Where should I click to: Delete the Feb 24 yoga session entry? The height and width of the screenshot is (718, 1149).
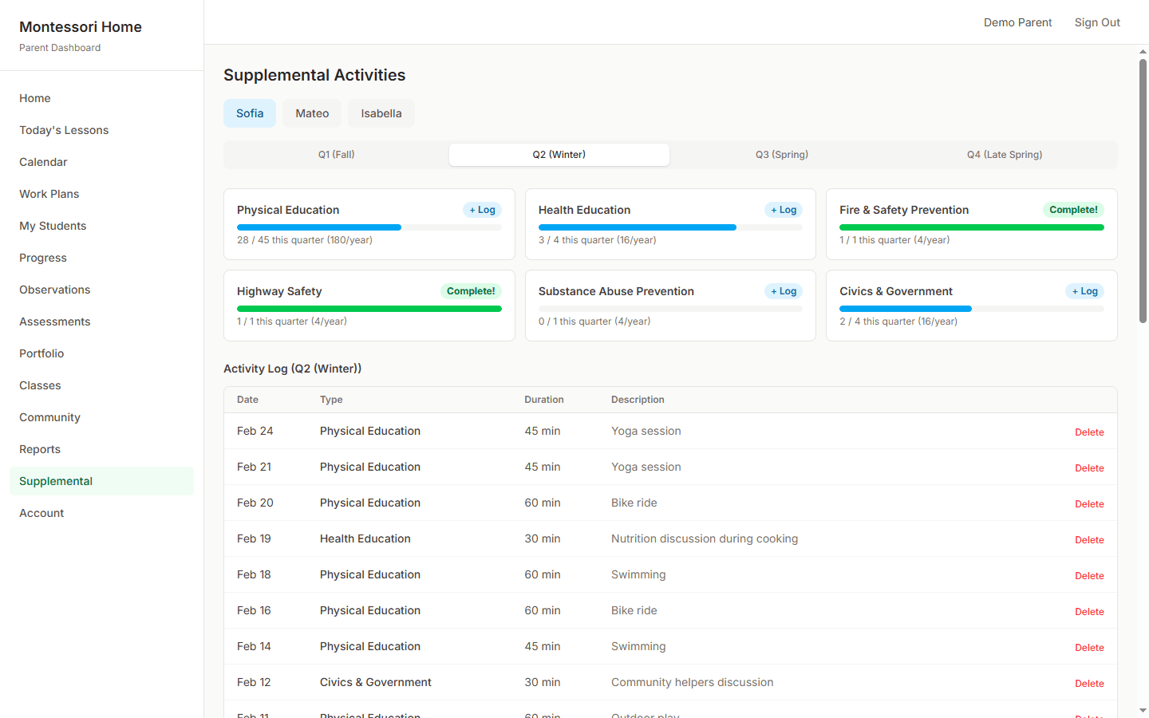point(1089,432)
